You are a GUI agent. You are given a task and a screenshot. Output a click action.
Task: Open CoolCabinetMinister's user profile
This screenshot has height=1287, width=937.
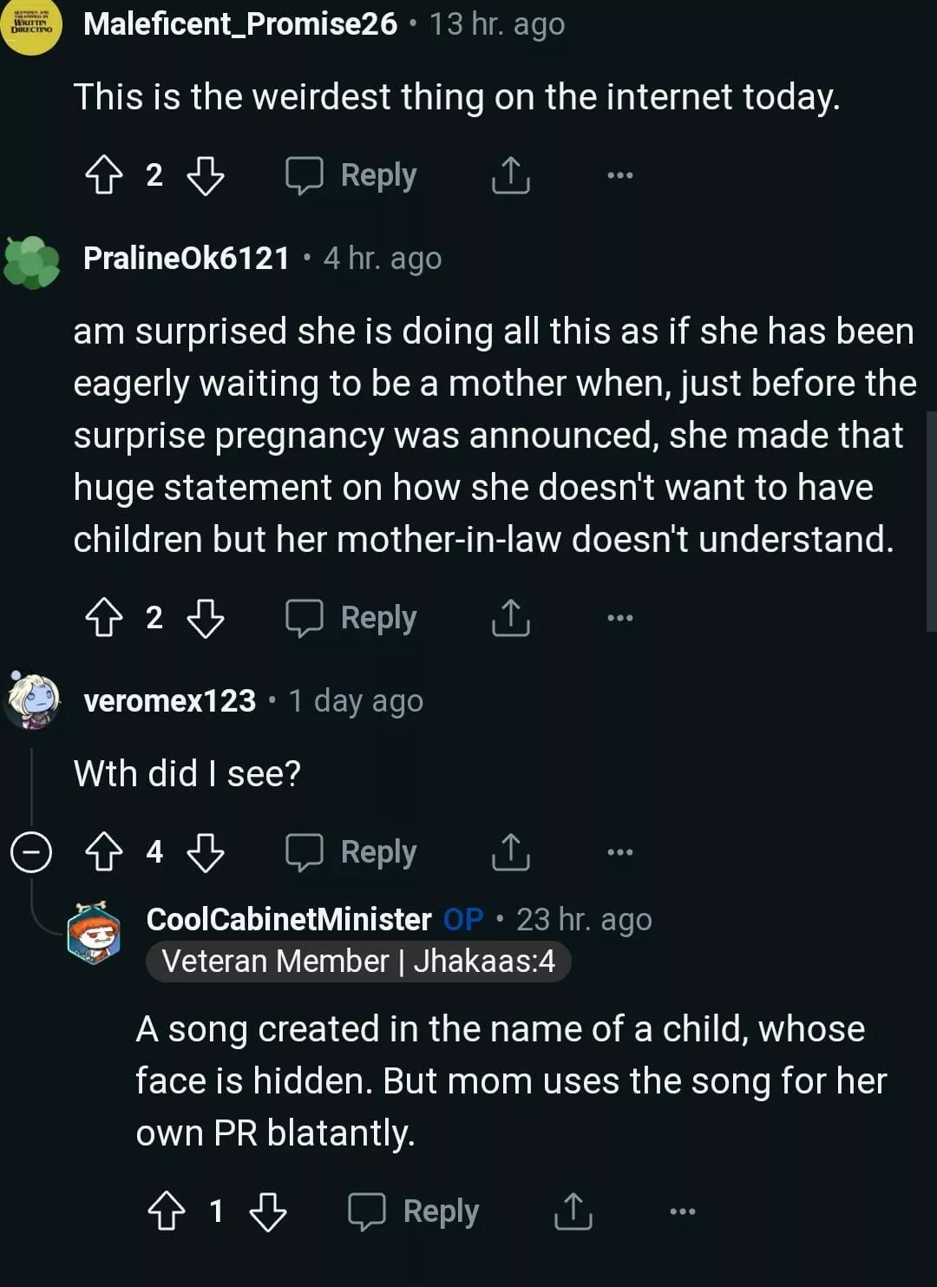pyautogui.click(x=288, y=919)
